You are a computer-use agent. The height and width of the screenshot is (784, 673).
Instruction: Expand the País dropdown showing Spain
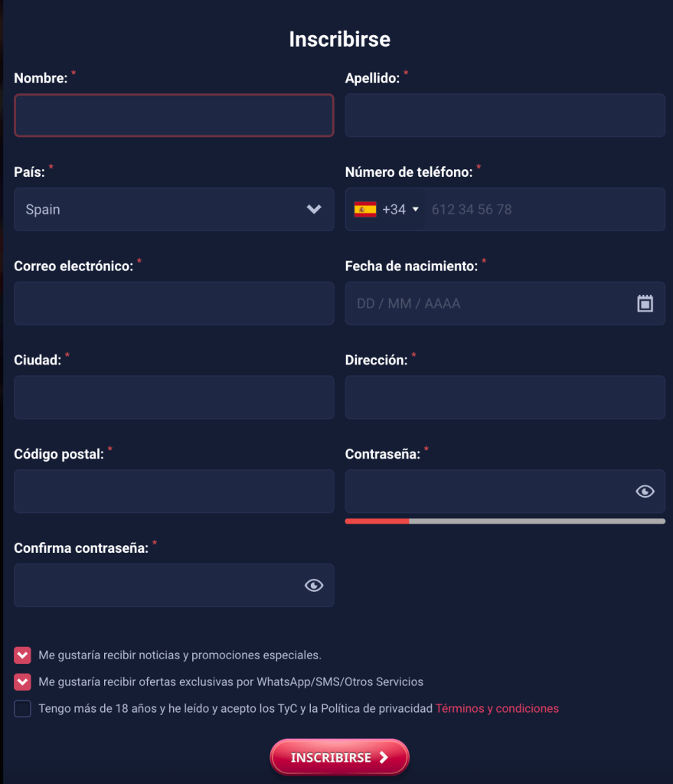[x=173, y=210]
